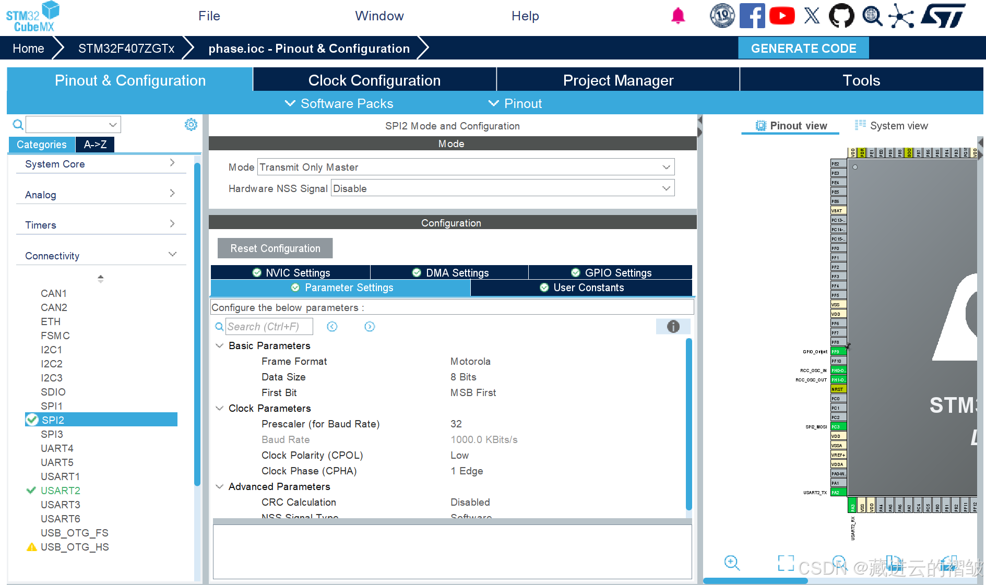Screen dimensions: 986x585
Task: Open the GitHub icon link
Action: (841, 16)
